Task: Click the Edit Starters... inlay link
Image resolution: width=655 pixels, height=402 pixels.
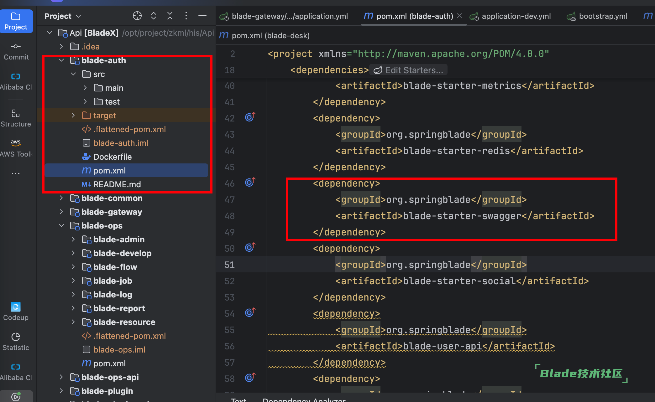Action: [x=409, y=70]
